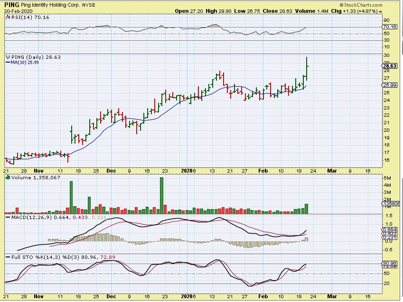Click the MA(10) 25.99 legend text
This screenshot has width=403, height=302.
coord(25,63)
